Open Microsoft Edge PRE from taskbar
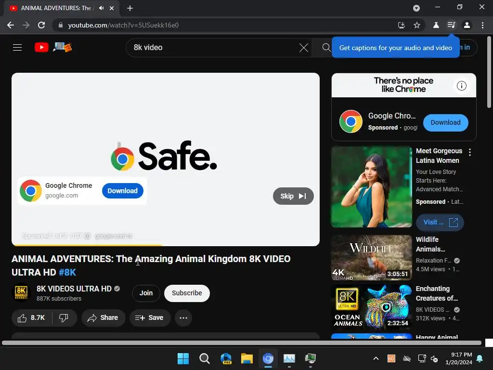 click(226, 358)
